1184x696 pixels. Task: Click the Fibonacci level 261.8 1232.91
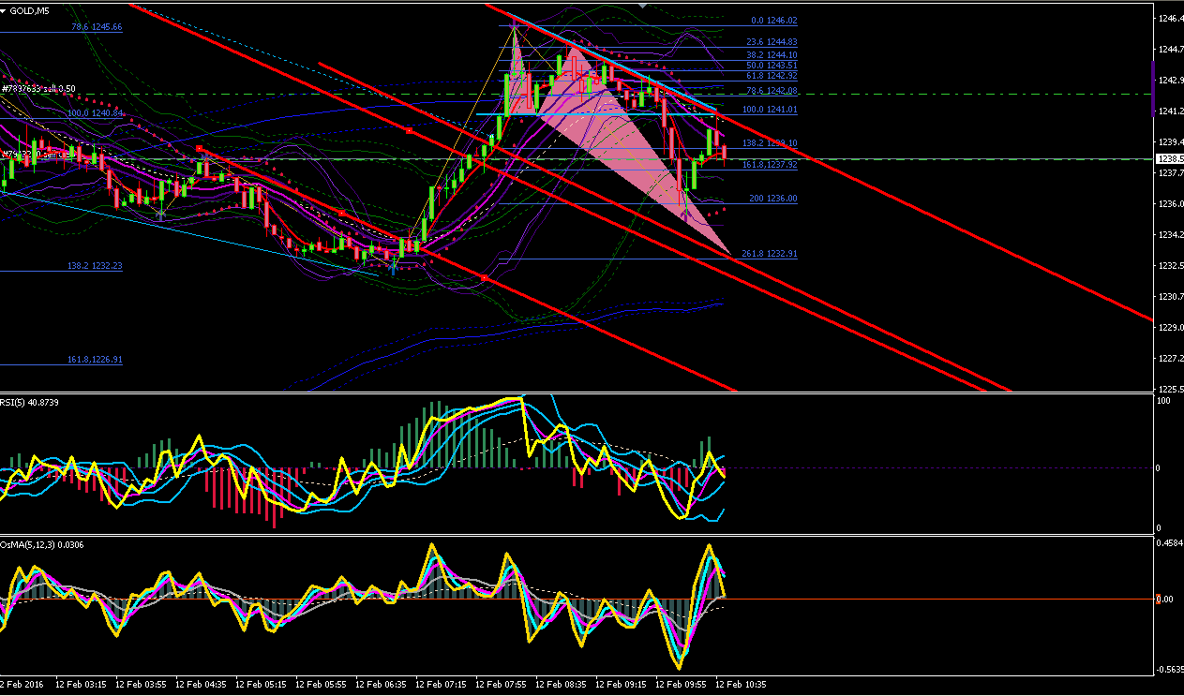[x=770, y=254]
